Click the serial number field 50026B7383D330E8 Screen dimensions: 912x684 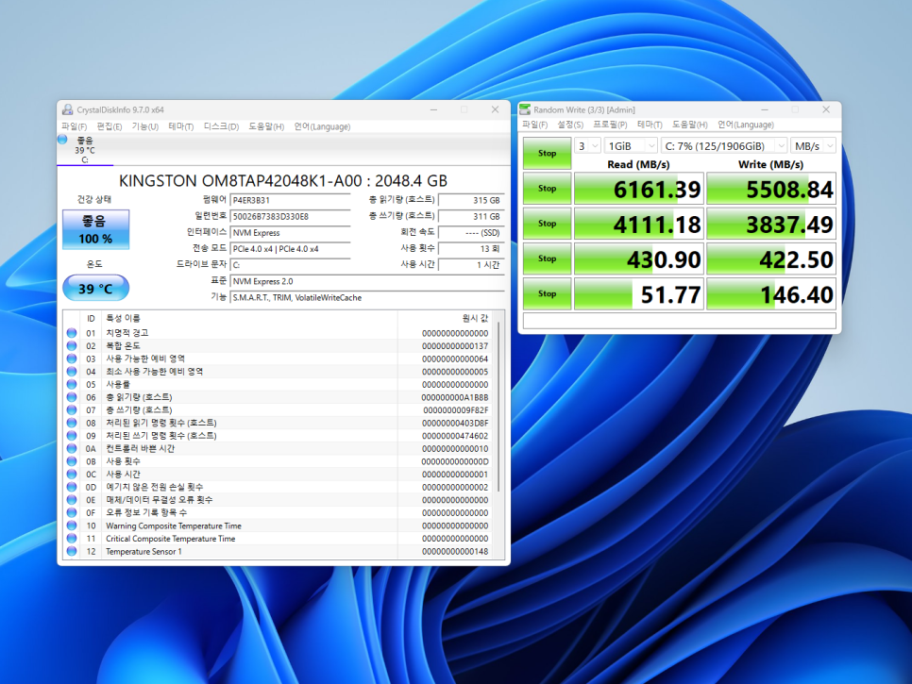pos(290,216)
